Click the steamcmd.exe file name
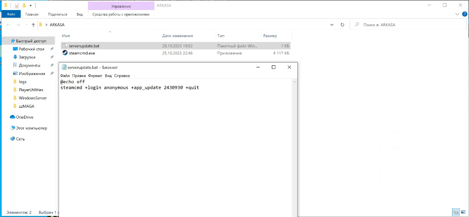Viewport: 469px width, 217px height. pyautogui.click(x=82, y=53)
